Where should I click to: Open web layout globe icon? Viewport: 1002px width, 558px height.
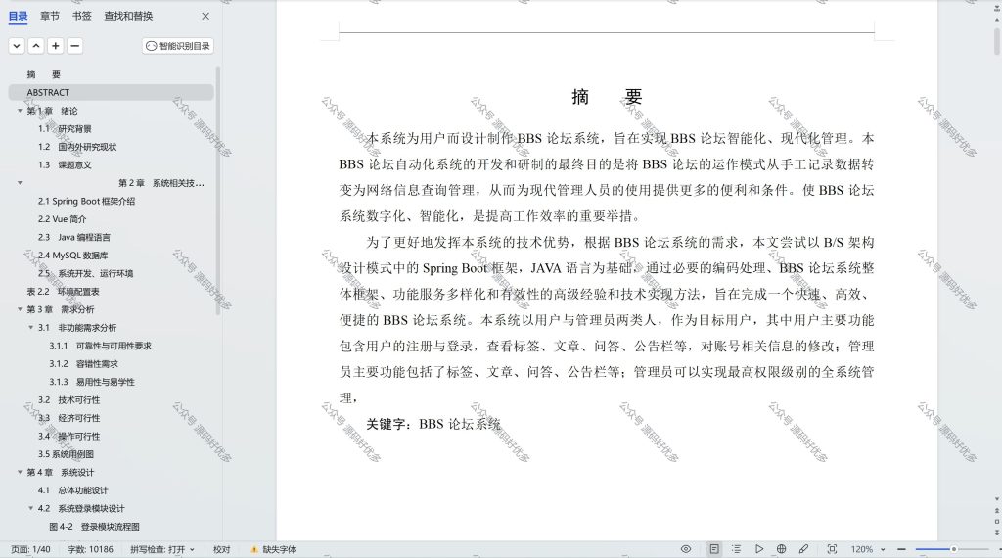coord(781,549)
